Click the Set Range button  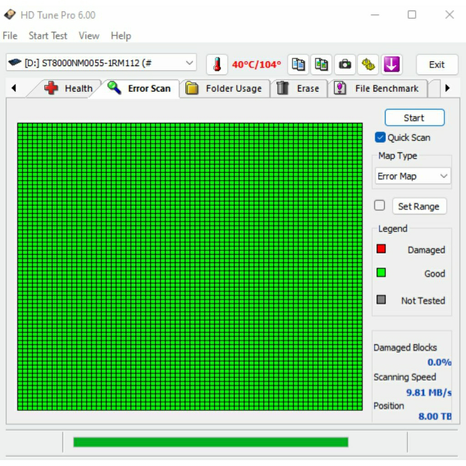click(419, 206)
